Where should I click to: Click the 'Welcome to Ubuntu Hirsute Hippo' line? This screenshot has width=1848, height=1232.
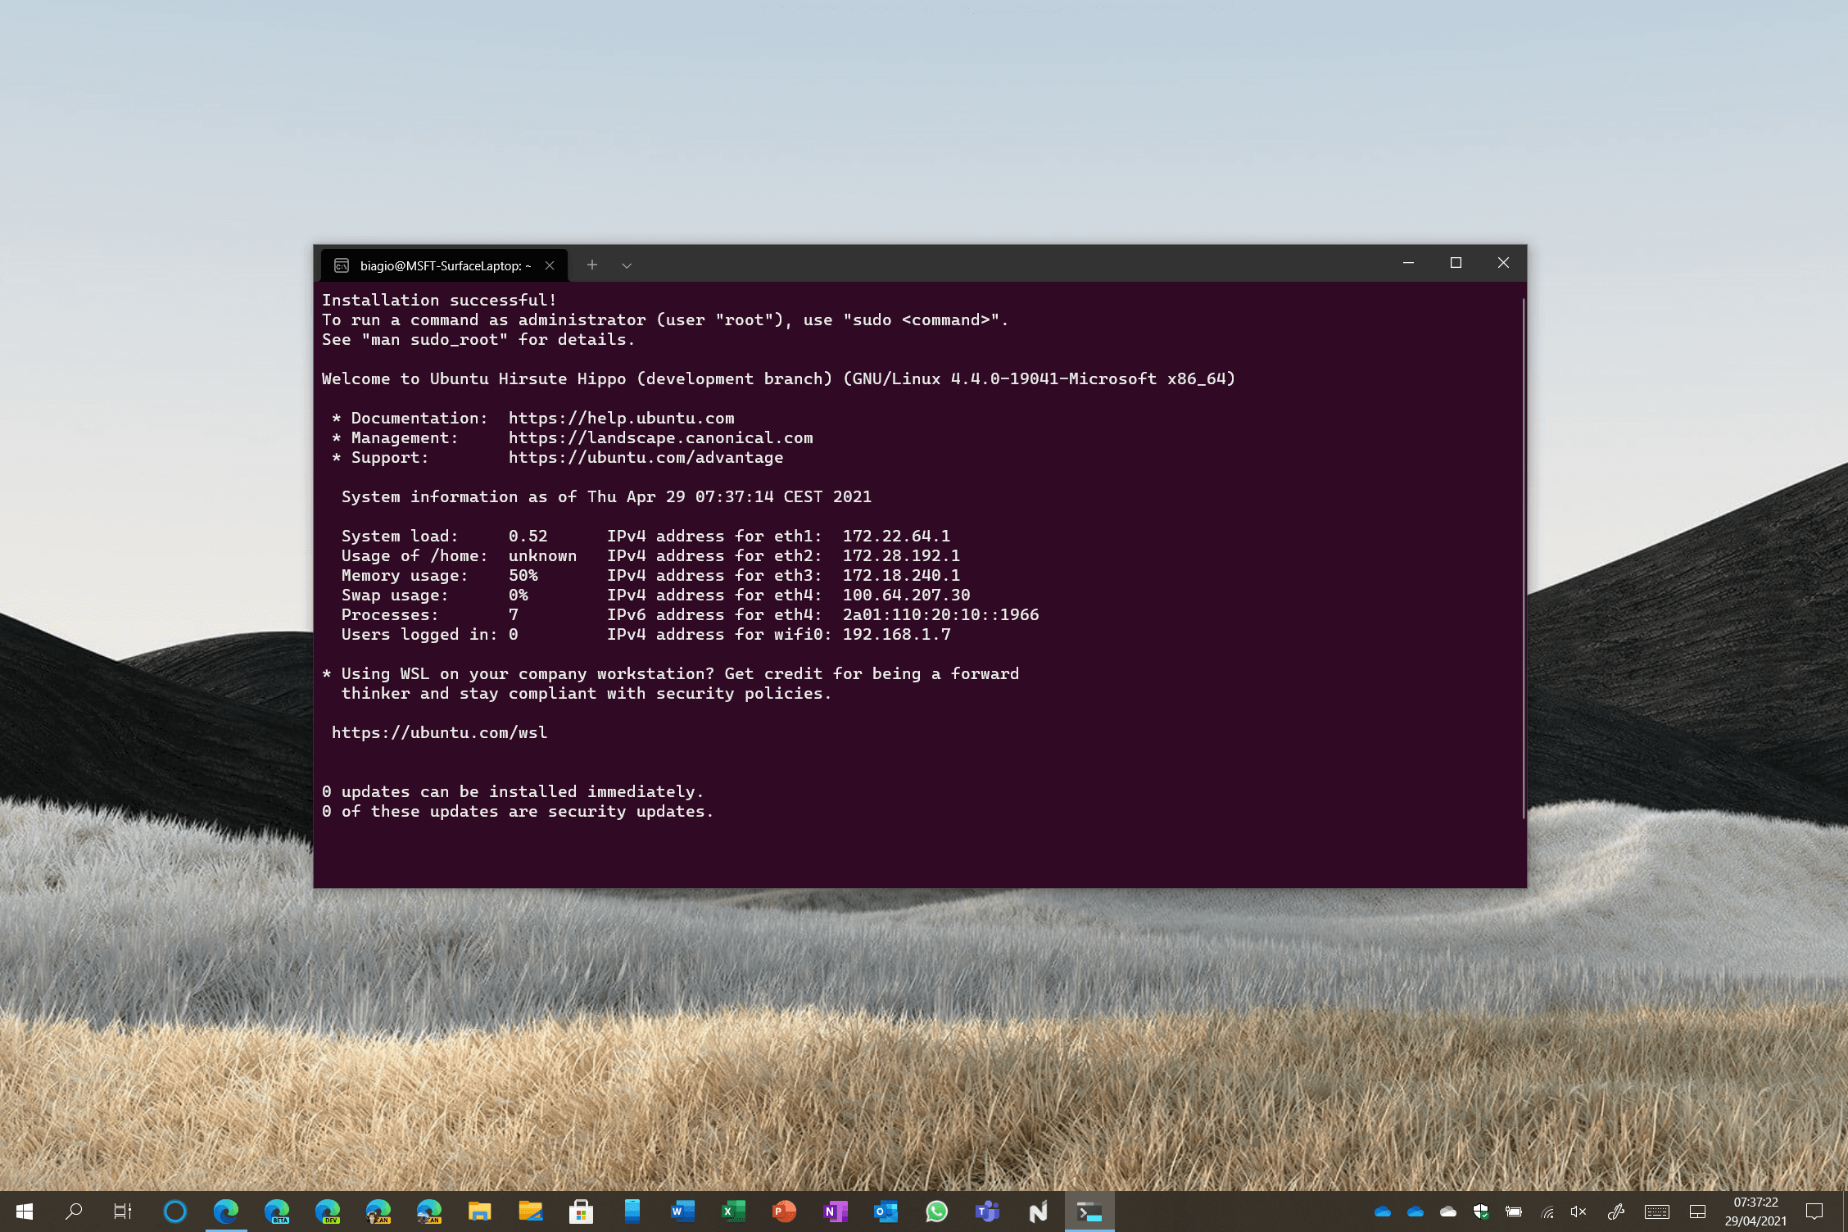pyautogui.click(x=778, y=378)
